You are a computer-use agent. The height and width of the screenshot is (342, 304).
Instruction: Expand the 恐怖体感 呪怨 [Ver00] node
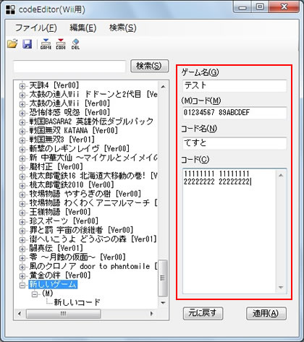pos(22,113)
